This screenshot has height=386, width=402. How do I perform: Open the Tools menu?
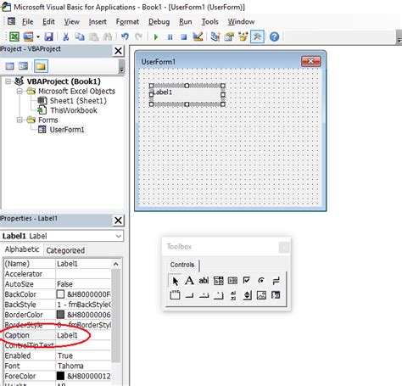tap(209, 21)
